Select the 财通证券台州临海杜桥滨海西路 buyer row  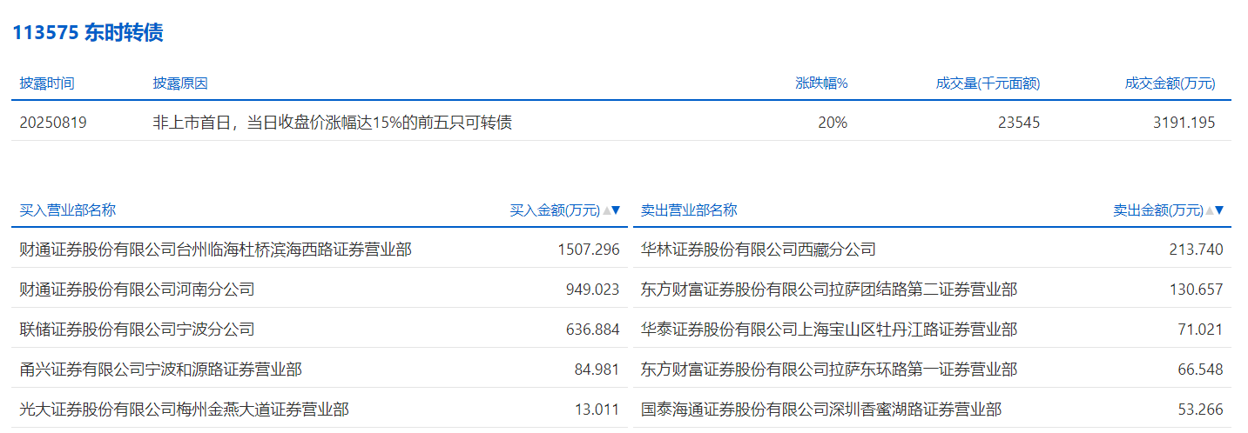pos(215,250)
